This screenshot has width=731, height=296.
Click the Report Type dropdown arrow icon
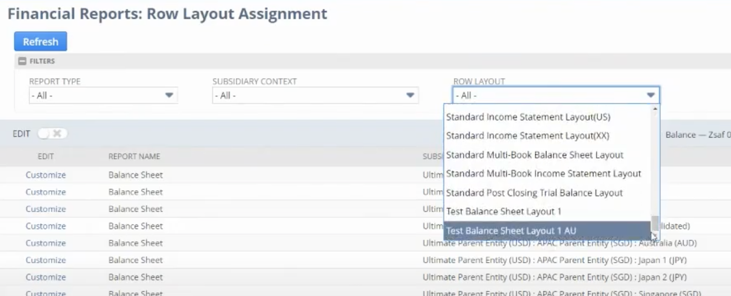click(x=169, y=95)
